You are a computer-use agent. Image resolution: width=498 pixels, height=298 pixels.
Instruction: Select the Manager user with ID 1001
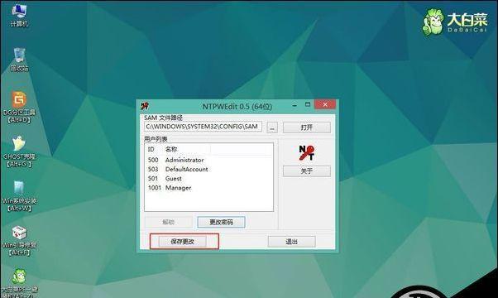pyautogui.click(x=208, y=187)
